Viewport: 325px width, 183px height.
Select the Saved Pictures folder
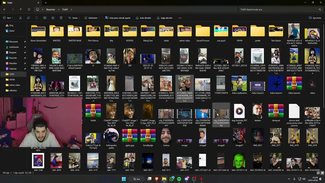click(x=203, y=33)
